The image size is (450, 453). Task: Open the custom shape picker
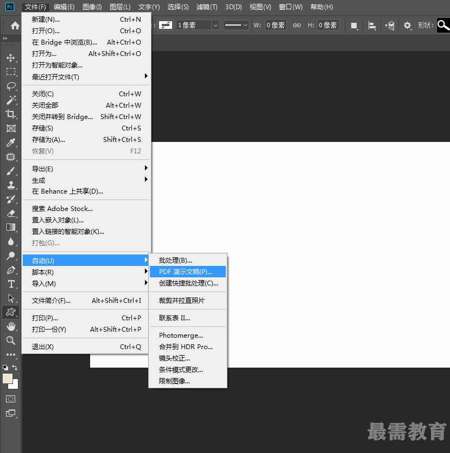pyautogui.click(x=443, y=26)
